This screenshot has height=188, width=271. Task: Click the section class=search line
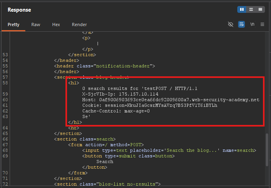pyautogui.click(x=85, y=139)
